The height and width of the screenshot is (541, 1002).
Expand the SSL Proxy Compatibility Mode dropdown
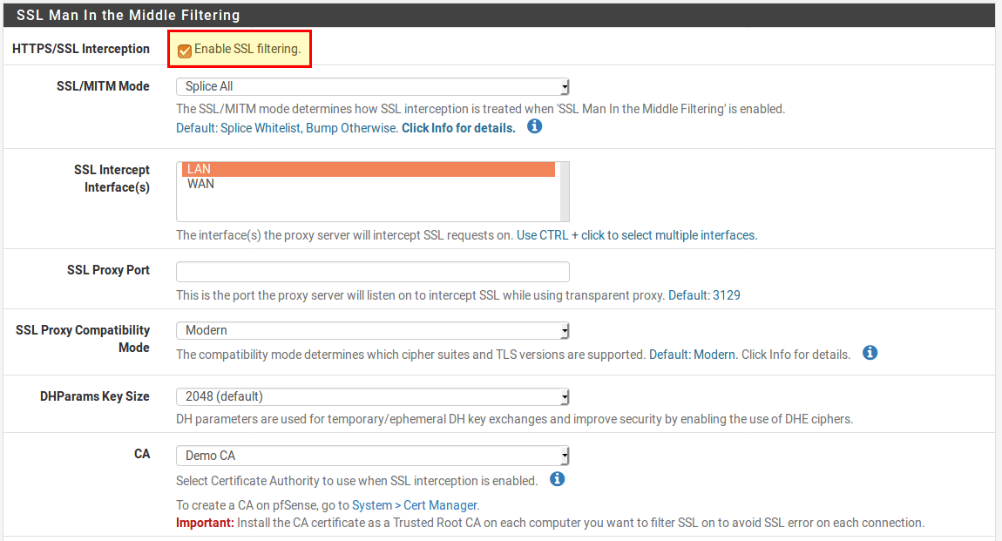[372, 330]
